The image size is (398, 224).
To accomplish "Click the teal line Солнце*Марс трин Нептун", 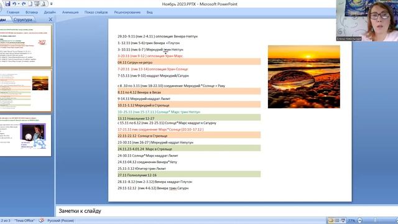I will click(x=159, y=112).
